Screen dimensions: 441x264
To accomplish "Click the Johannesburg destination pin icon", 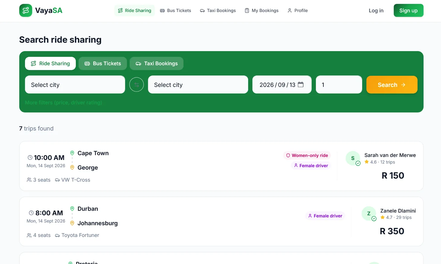I will (x=72, y=223).
